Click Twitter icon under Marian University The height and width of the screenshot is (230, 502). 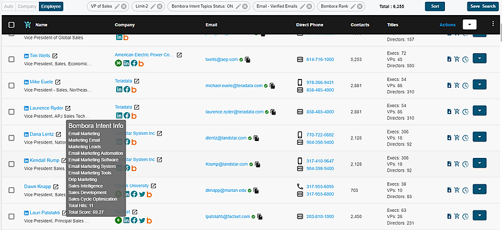[142, 194]
